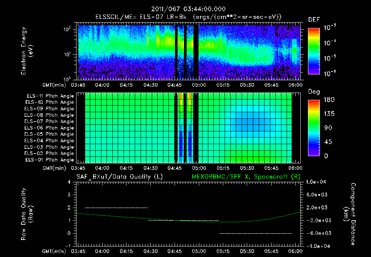This screenshot has height=257, width=371.
Task: Click the 1.0e+04 value on the right axis
Action: pos(316,182)
